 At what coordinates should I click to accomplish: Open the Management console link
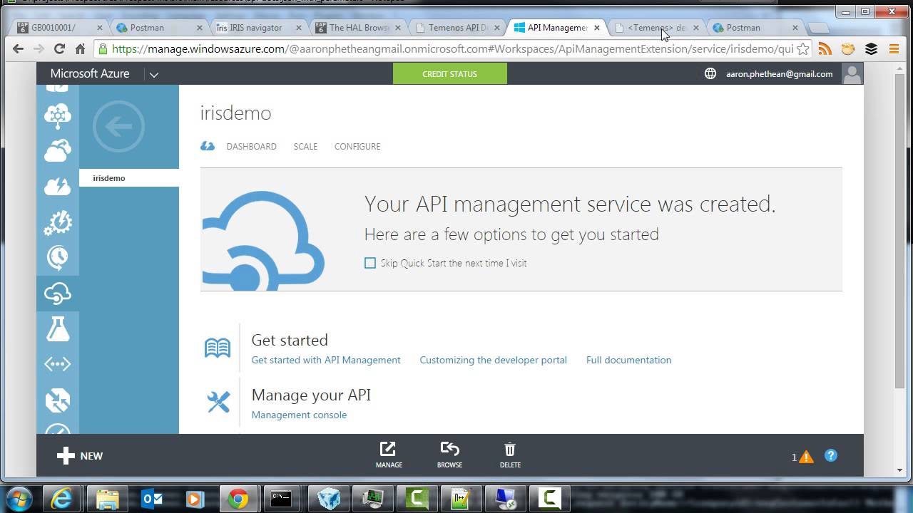pyautogui.click(x=299, y=415)
